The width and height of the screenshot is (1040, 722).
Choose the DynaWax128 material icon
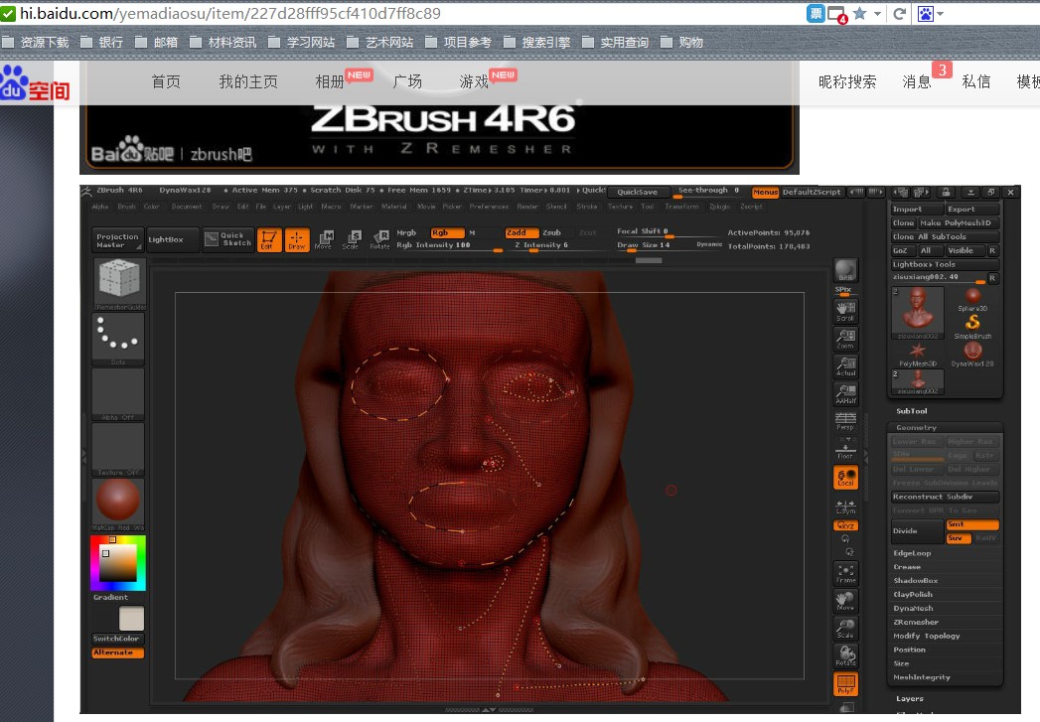973,350
